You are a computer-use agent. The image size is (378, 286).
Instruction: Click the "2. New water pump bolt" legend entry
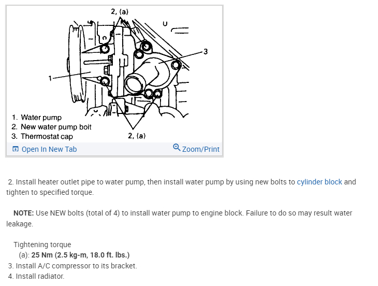(x=51, y=127)
